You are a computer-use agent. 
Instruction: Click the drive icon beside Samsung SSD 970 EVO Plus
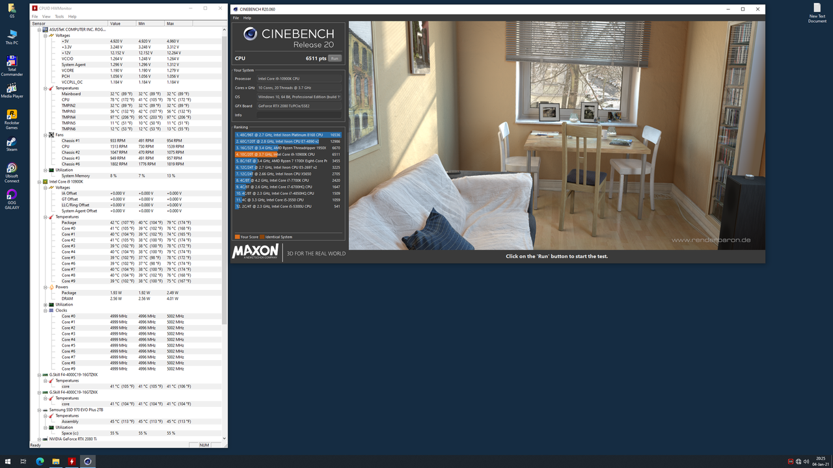(46, 409)
